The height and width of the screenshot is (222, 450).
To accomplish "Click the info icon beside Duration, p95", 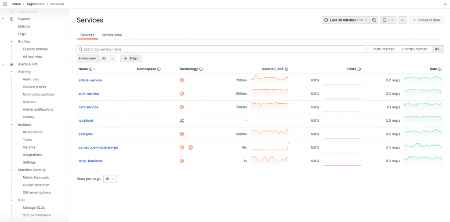I will (x=287, y=69).
